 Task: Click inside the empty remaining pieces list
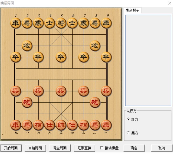[148, 60]
